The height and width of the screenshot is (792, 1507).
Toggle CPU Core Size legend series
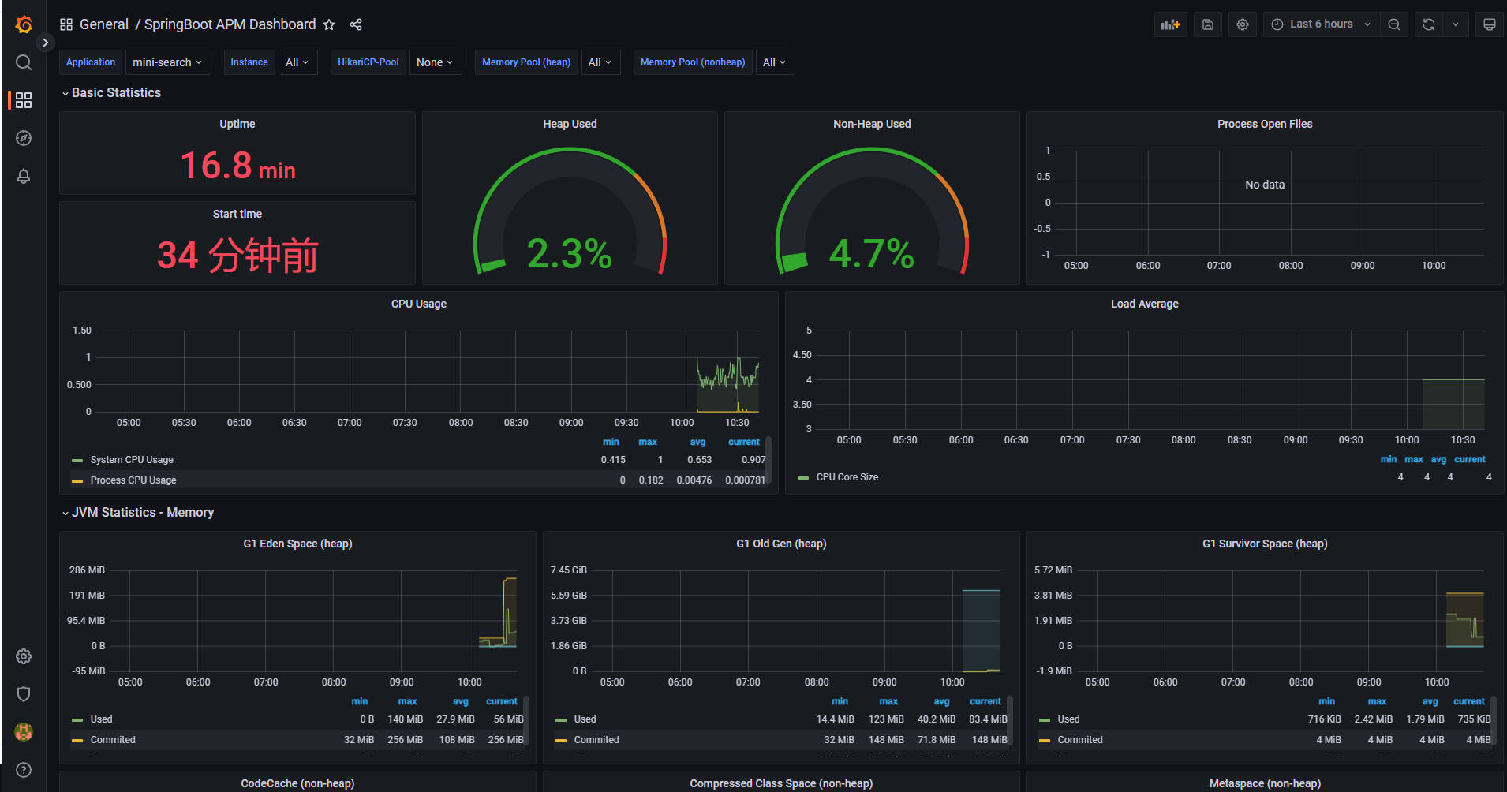pyautogui.click(x=847, y=477)
